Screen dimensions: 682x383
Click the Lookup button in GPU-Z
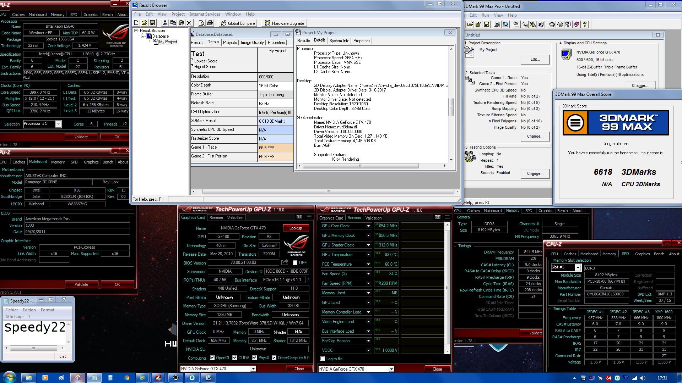(296, 228)
